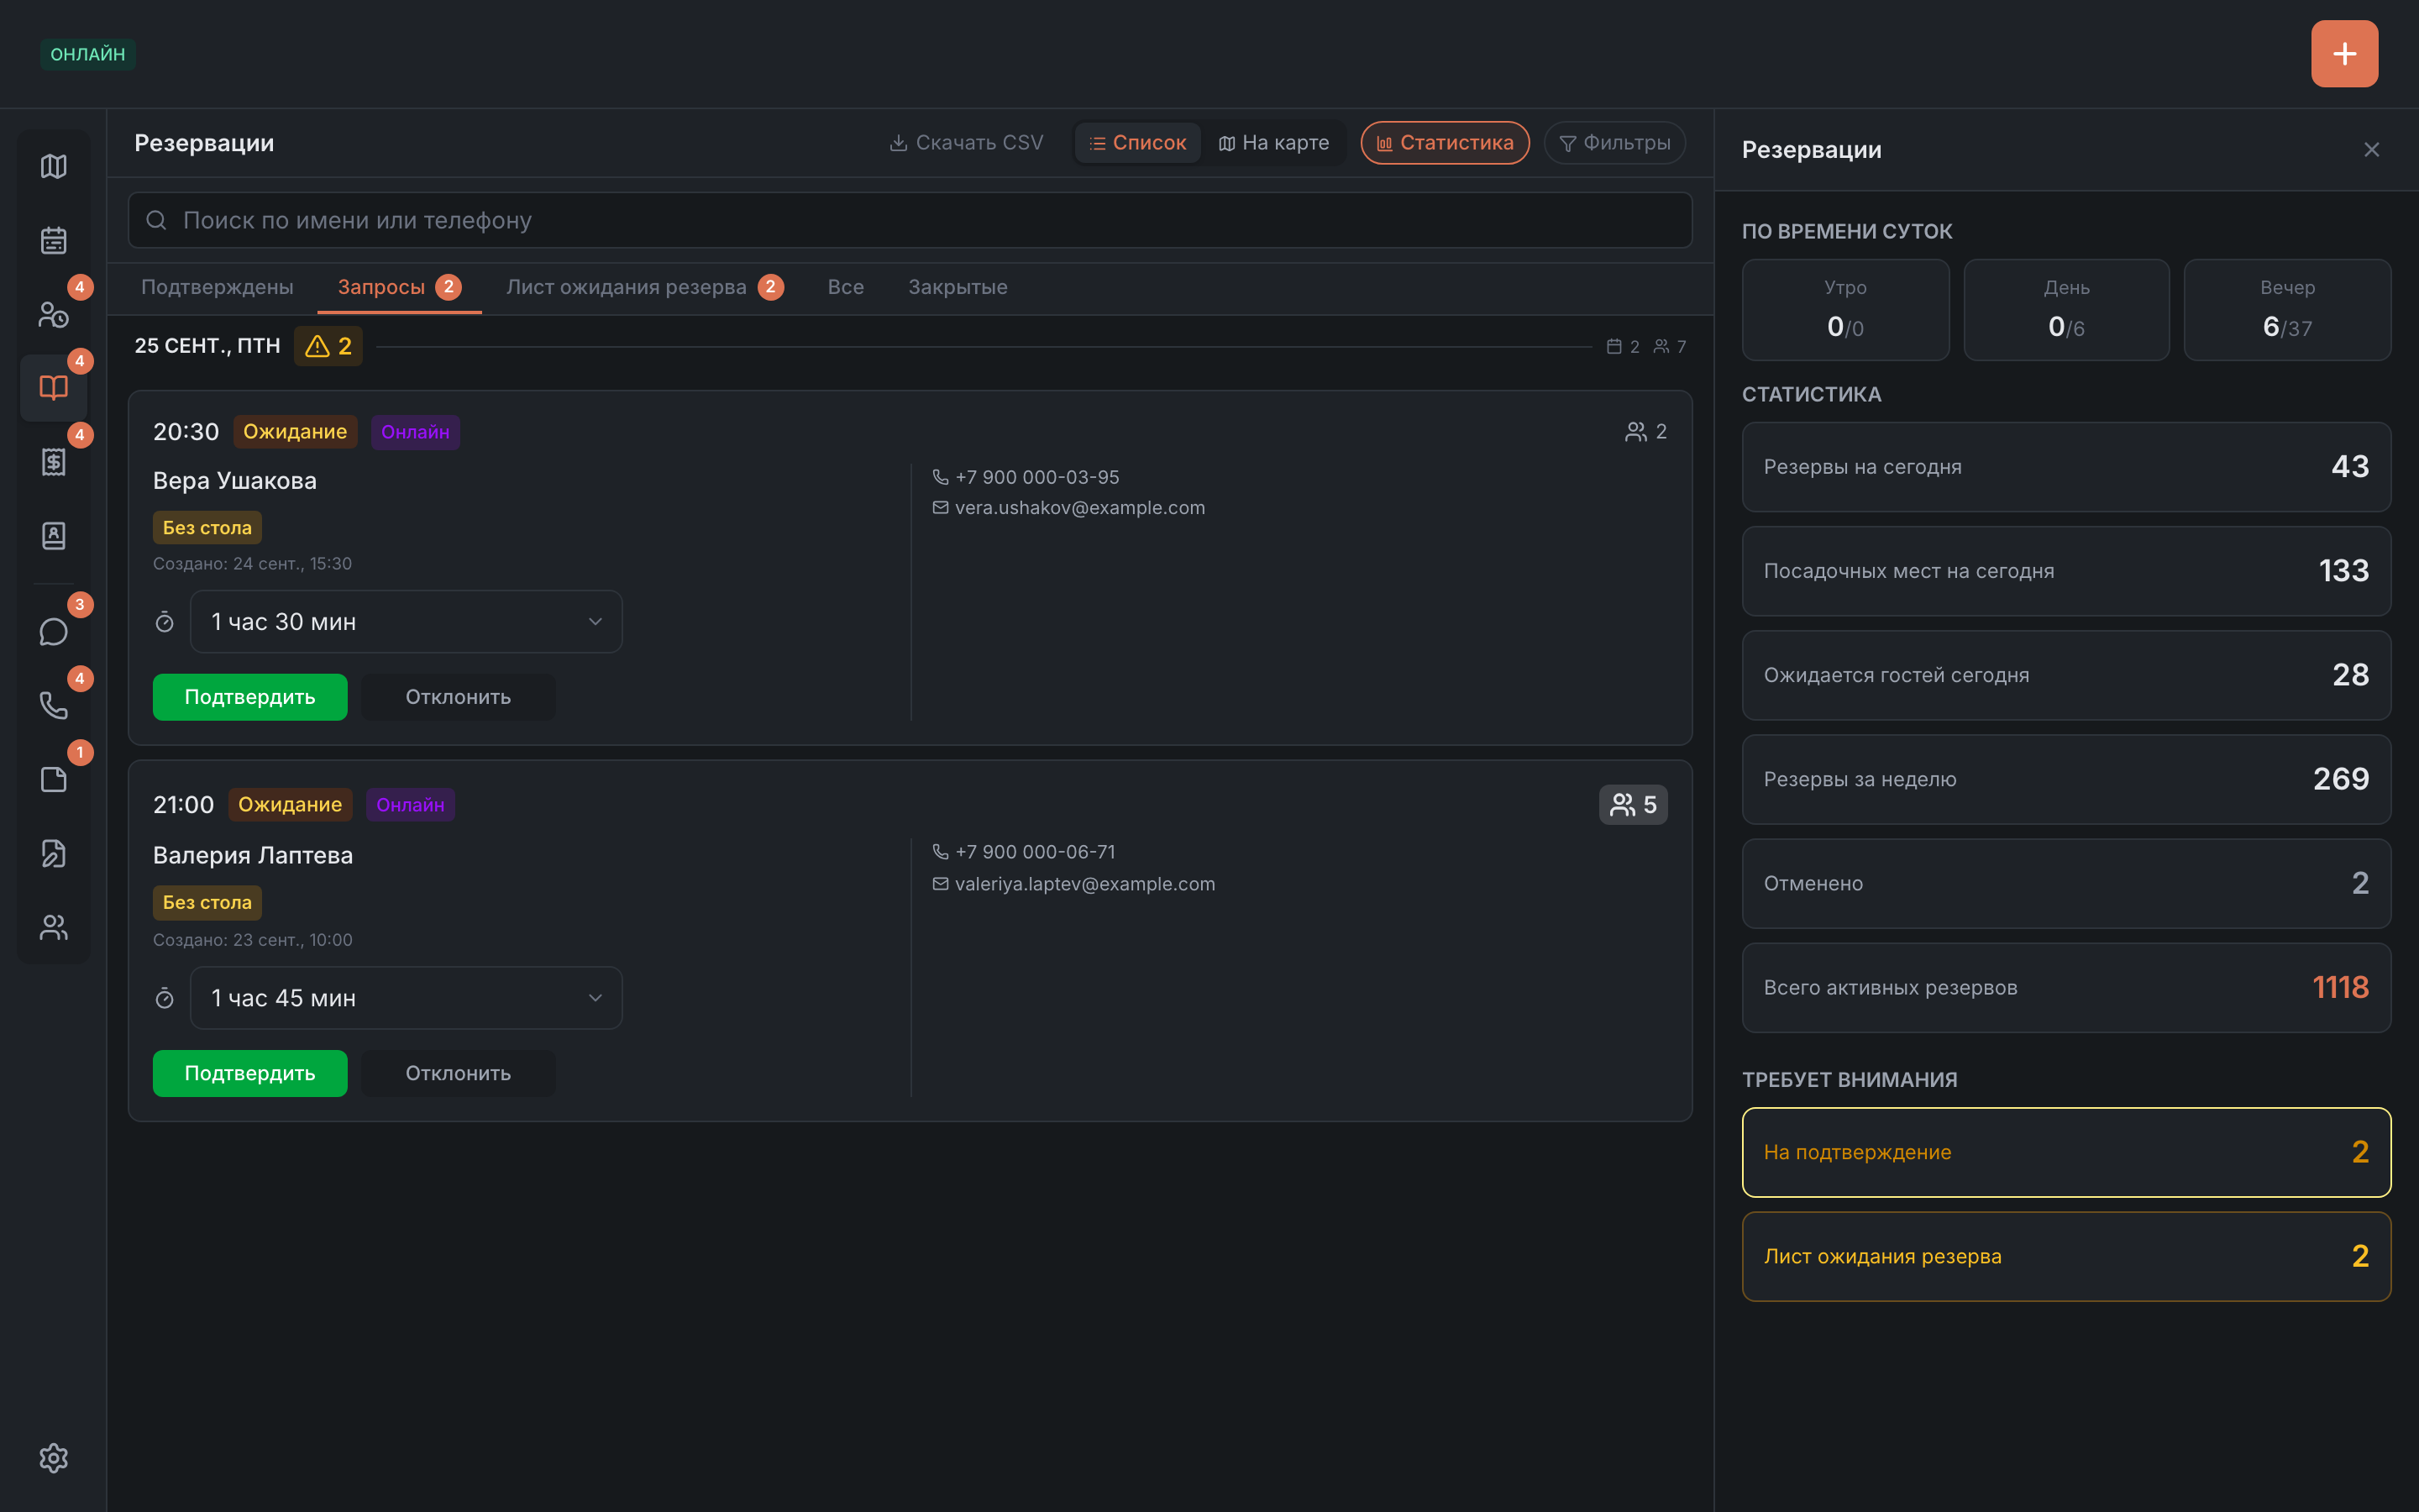Viewport: 2419px width, 1512px height.
Task: Open the signed document icon in sidebar
Action: (x=53, y=854)
